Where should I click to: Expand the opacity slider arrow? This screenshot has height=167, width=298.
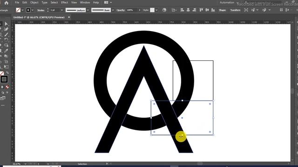[140, 10]
